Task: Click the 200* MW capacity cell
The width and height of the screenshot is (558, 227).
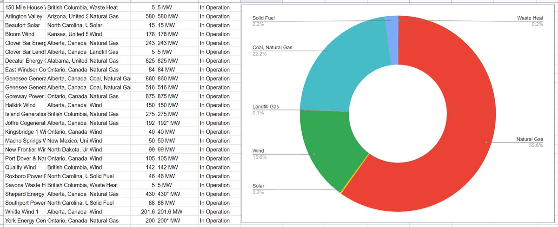Action: (177, 221)
